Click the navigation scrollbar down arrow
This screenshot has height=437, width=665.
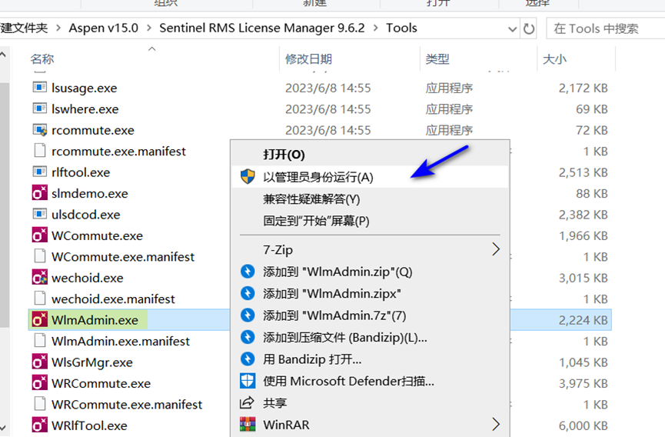(3, 427)
